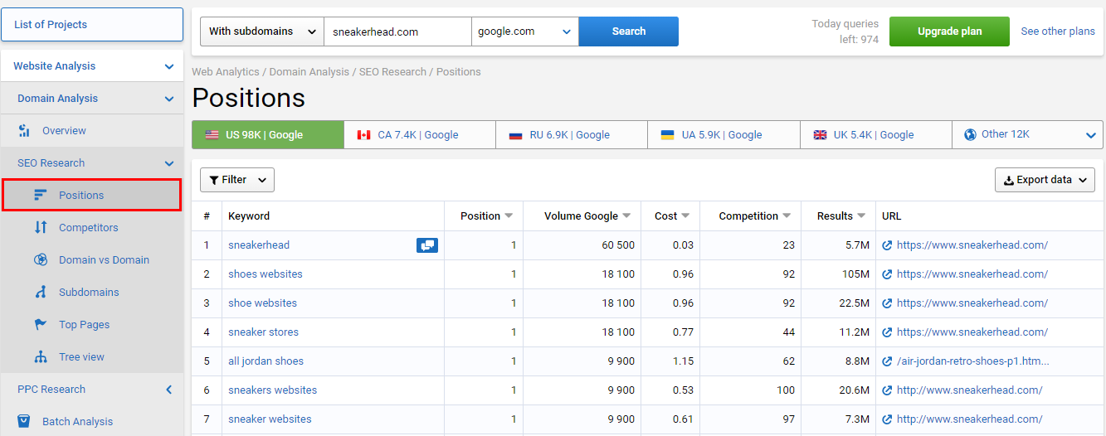Open the sneaker stores keyword link

(263, 332)
